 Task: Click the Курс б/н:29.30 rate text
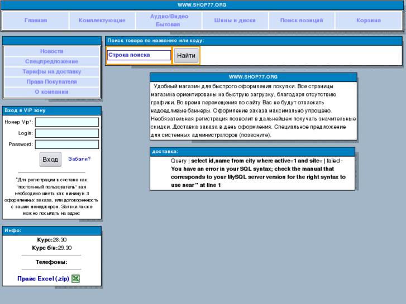coord(52,248)
